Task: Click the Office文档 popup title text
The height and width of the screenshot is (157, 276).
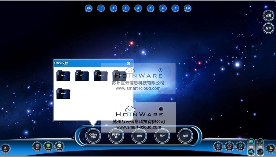Action: coord(61,63)
